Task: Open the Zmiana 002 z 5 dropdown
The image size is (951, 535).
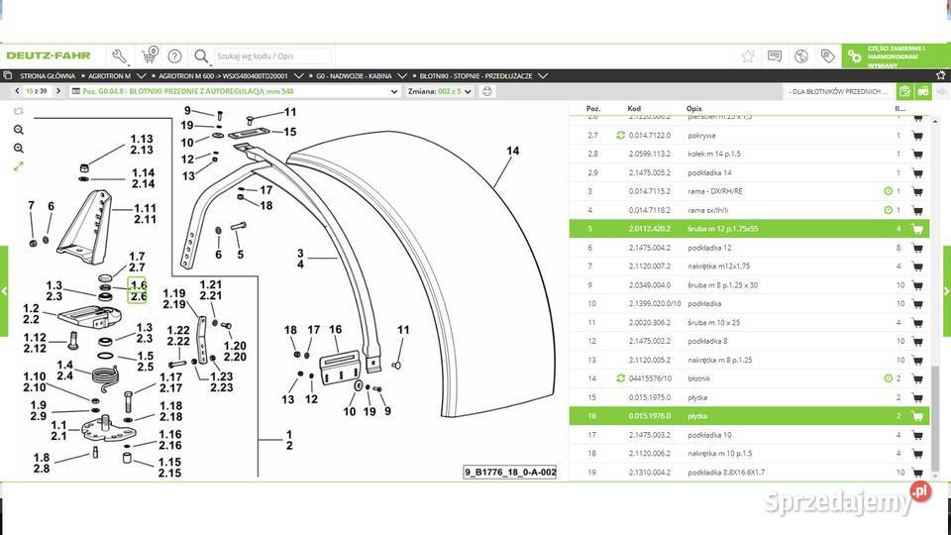Action: click(440, 91)
